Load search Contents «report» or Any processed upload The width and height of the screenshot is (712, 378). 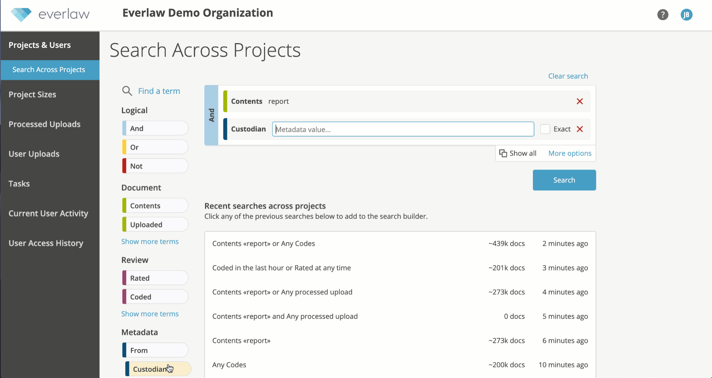[x=282, y=292]
